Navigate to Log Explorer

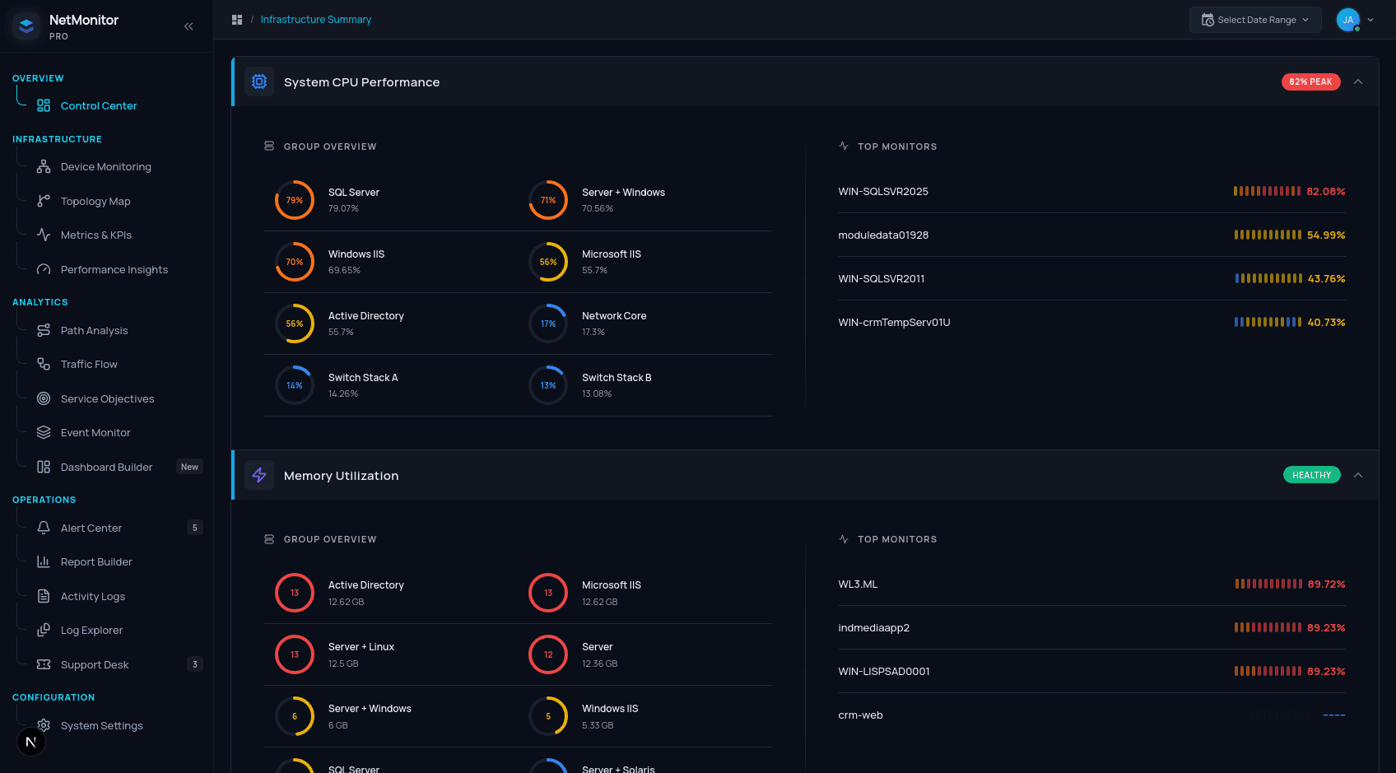[x=91, y=631]
